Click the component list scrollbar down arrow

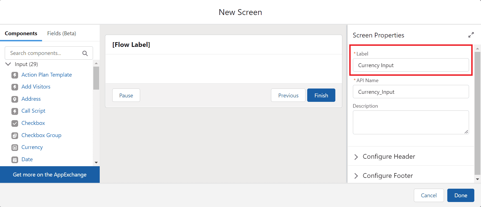(x=96, y=163)
